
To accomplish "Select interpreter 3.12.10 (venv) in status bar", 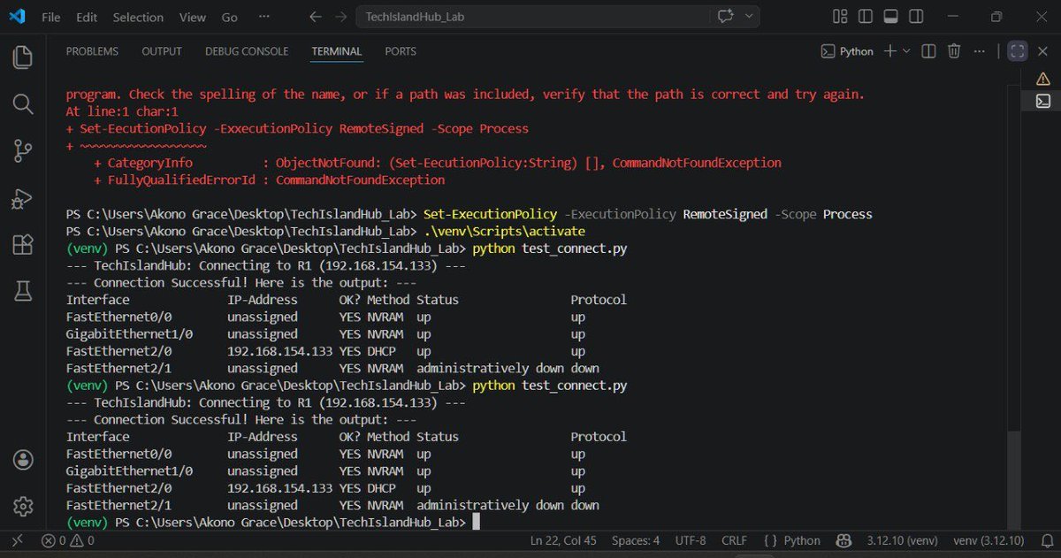I will (902, 540).
